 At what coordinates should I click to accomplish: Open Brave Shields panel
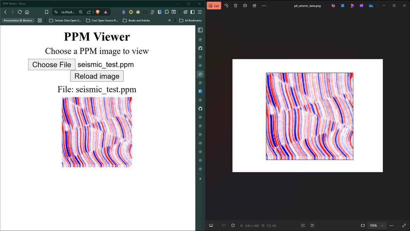[x=98, y=11]
